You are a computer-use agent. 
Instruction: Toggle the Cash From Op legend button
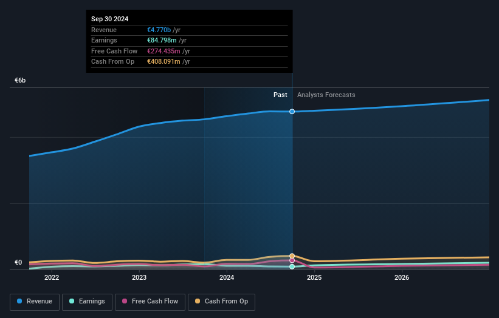tap(221, 302)
